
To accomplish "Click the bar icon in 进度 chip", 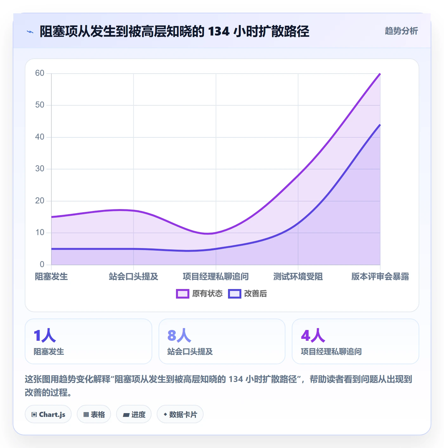I will pyautogui.click(x=126, y=415).
